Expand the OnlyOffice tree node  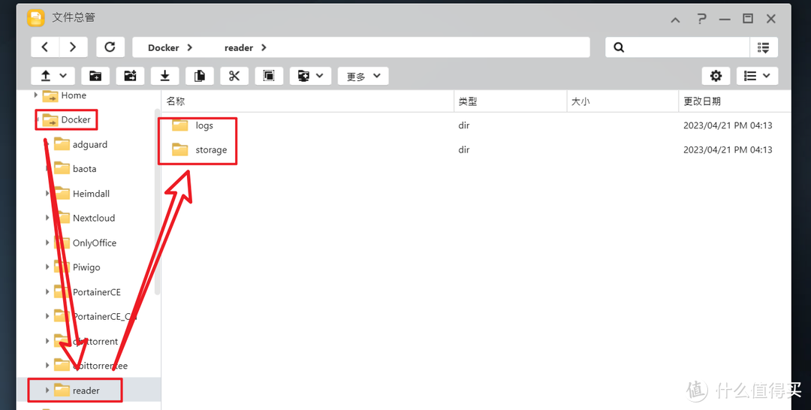coord(47,243)
